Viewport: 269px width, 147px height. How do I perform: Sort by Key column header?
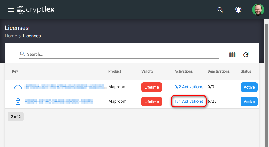(15, 71)
